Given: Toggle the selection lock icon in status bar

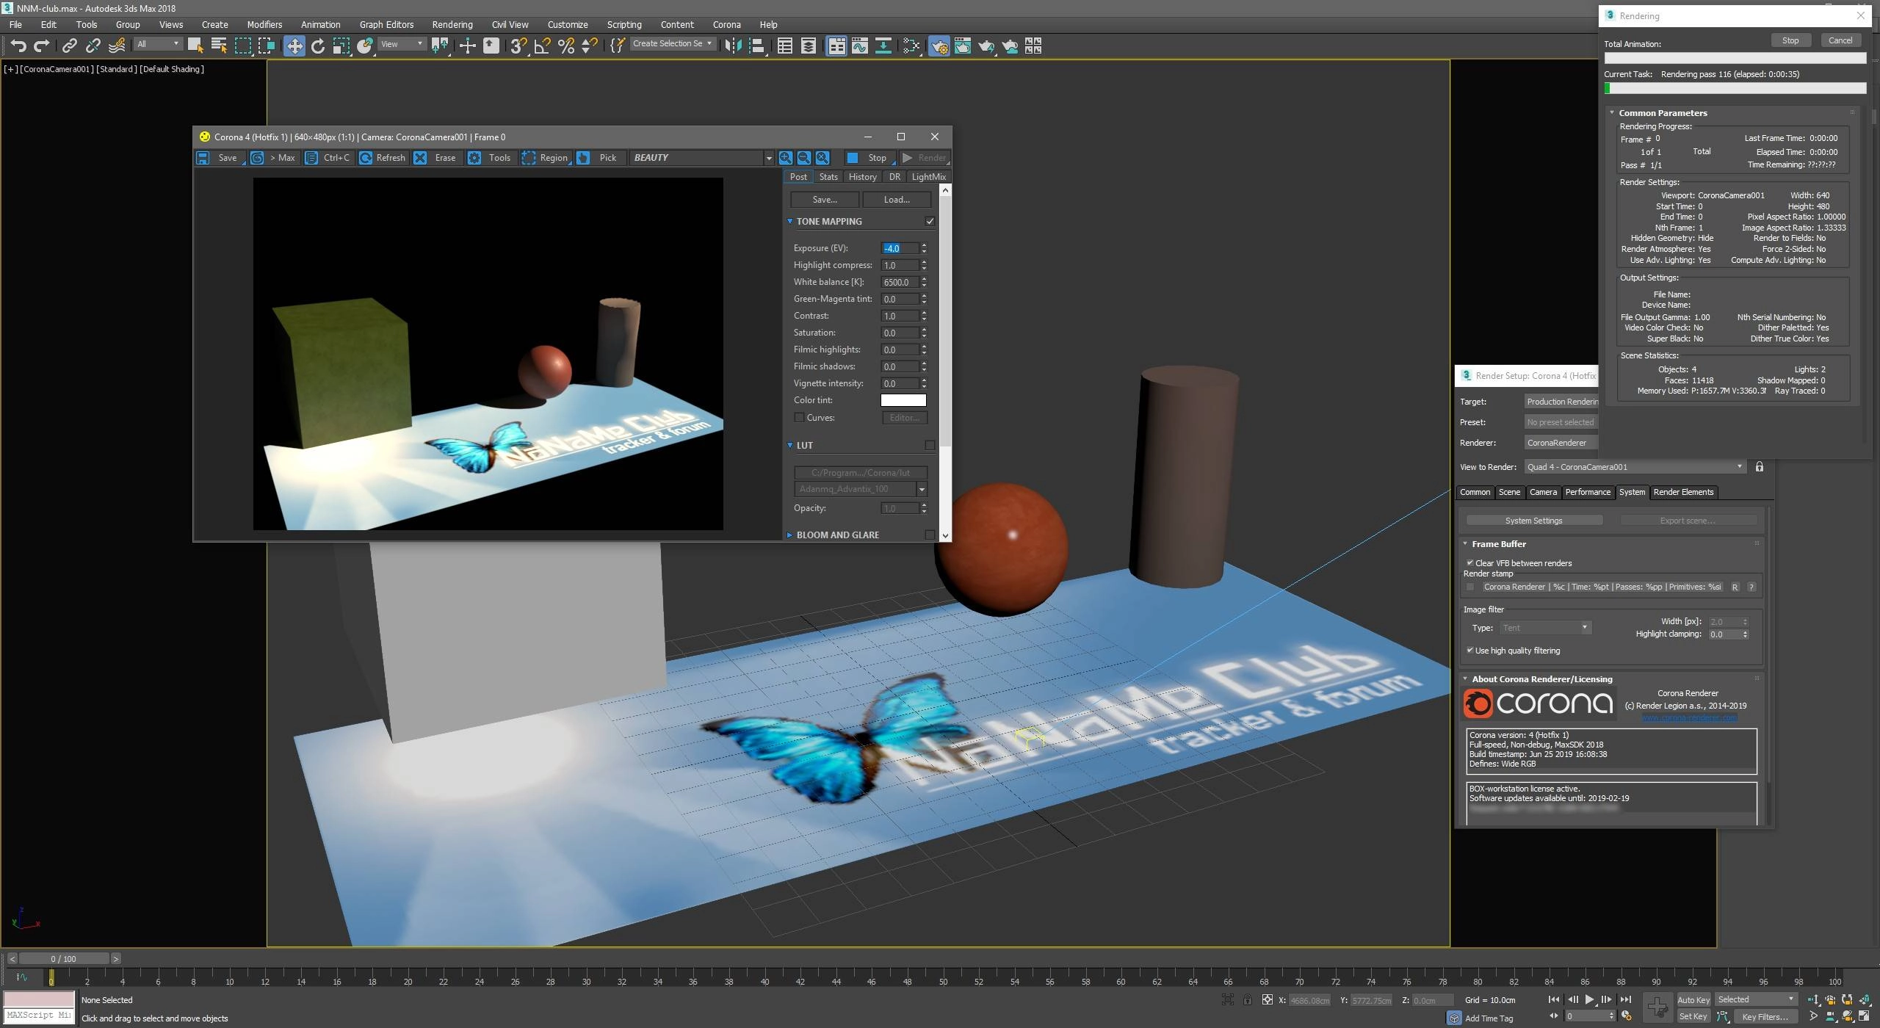Looking at the screenshot, I should (1248, 1000).
